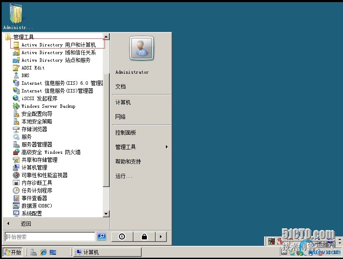The height and width of the screenshot is (259, 343).
Task: Select 网络 in the Start menu
Action: [x=120, y=117]
